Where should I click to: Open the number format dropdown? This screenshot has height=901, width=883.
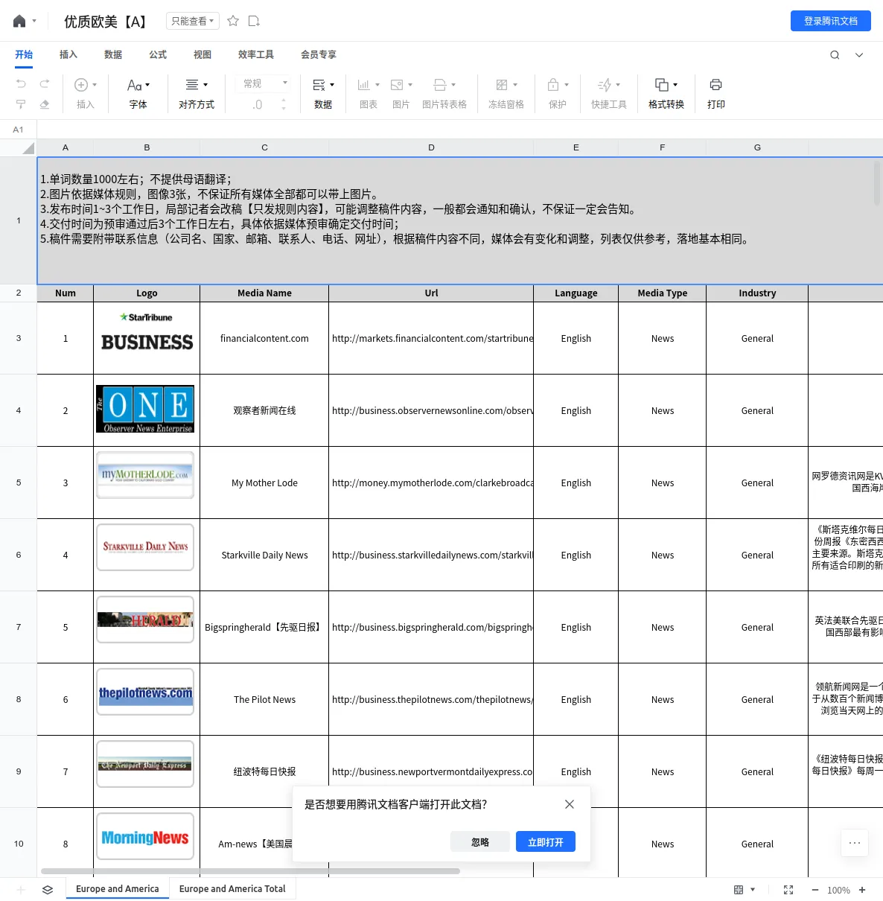[264, 83]
